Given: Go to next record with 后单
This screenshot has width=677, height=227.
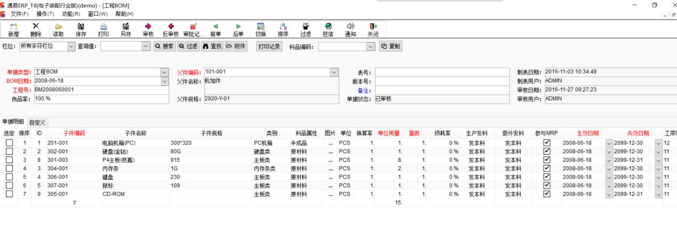Looking at the screenshot, I should pyautogui.click(x=238, y=26).
